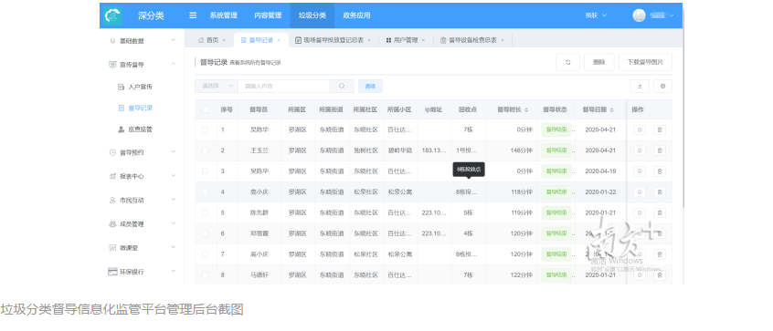
Task: Click the 请输入内容 search input field
Action: point(284,86)
